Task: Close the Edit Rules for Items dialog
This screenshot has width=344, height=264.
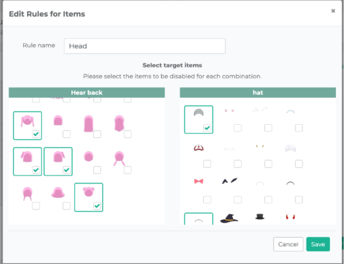Action: tap(333, 11)
